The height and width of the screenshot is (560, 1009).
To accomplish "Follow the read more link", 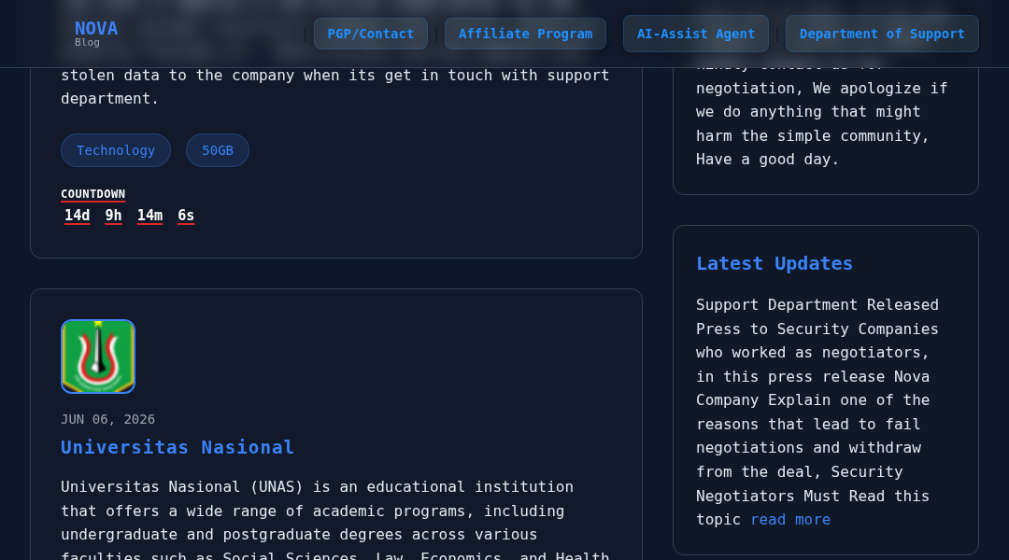I will coord(790,520).
